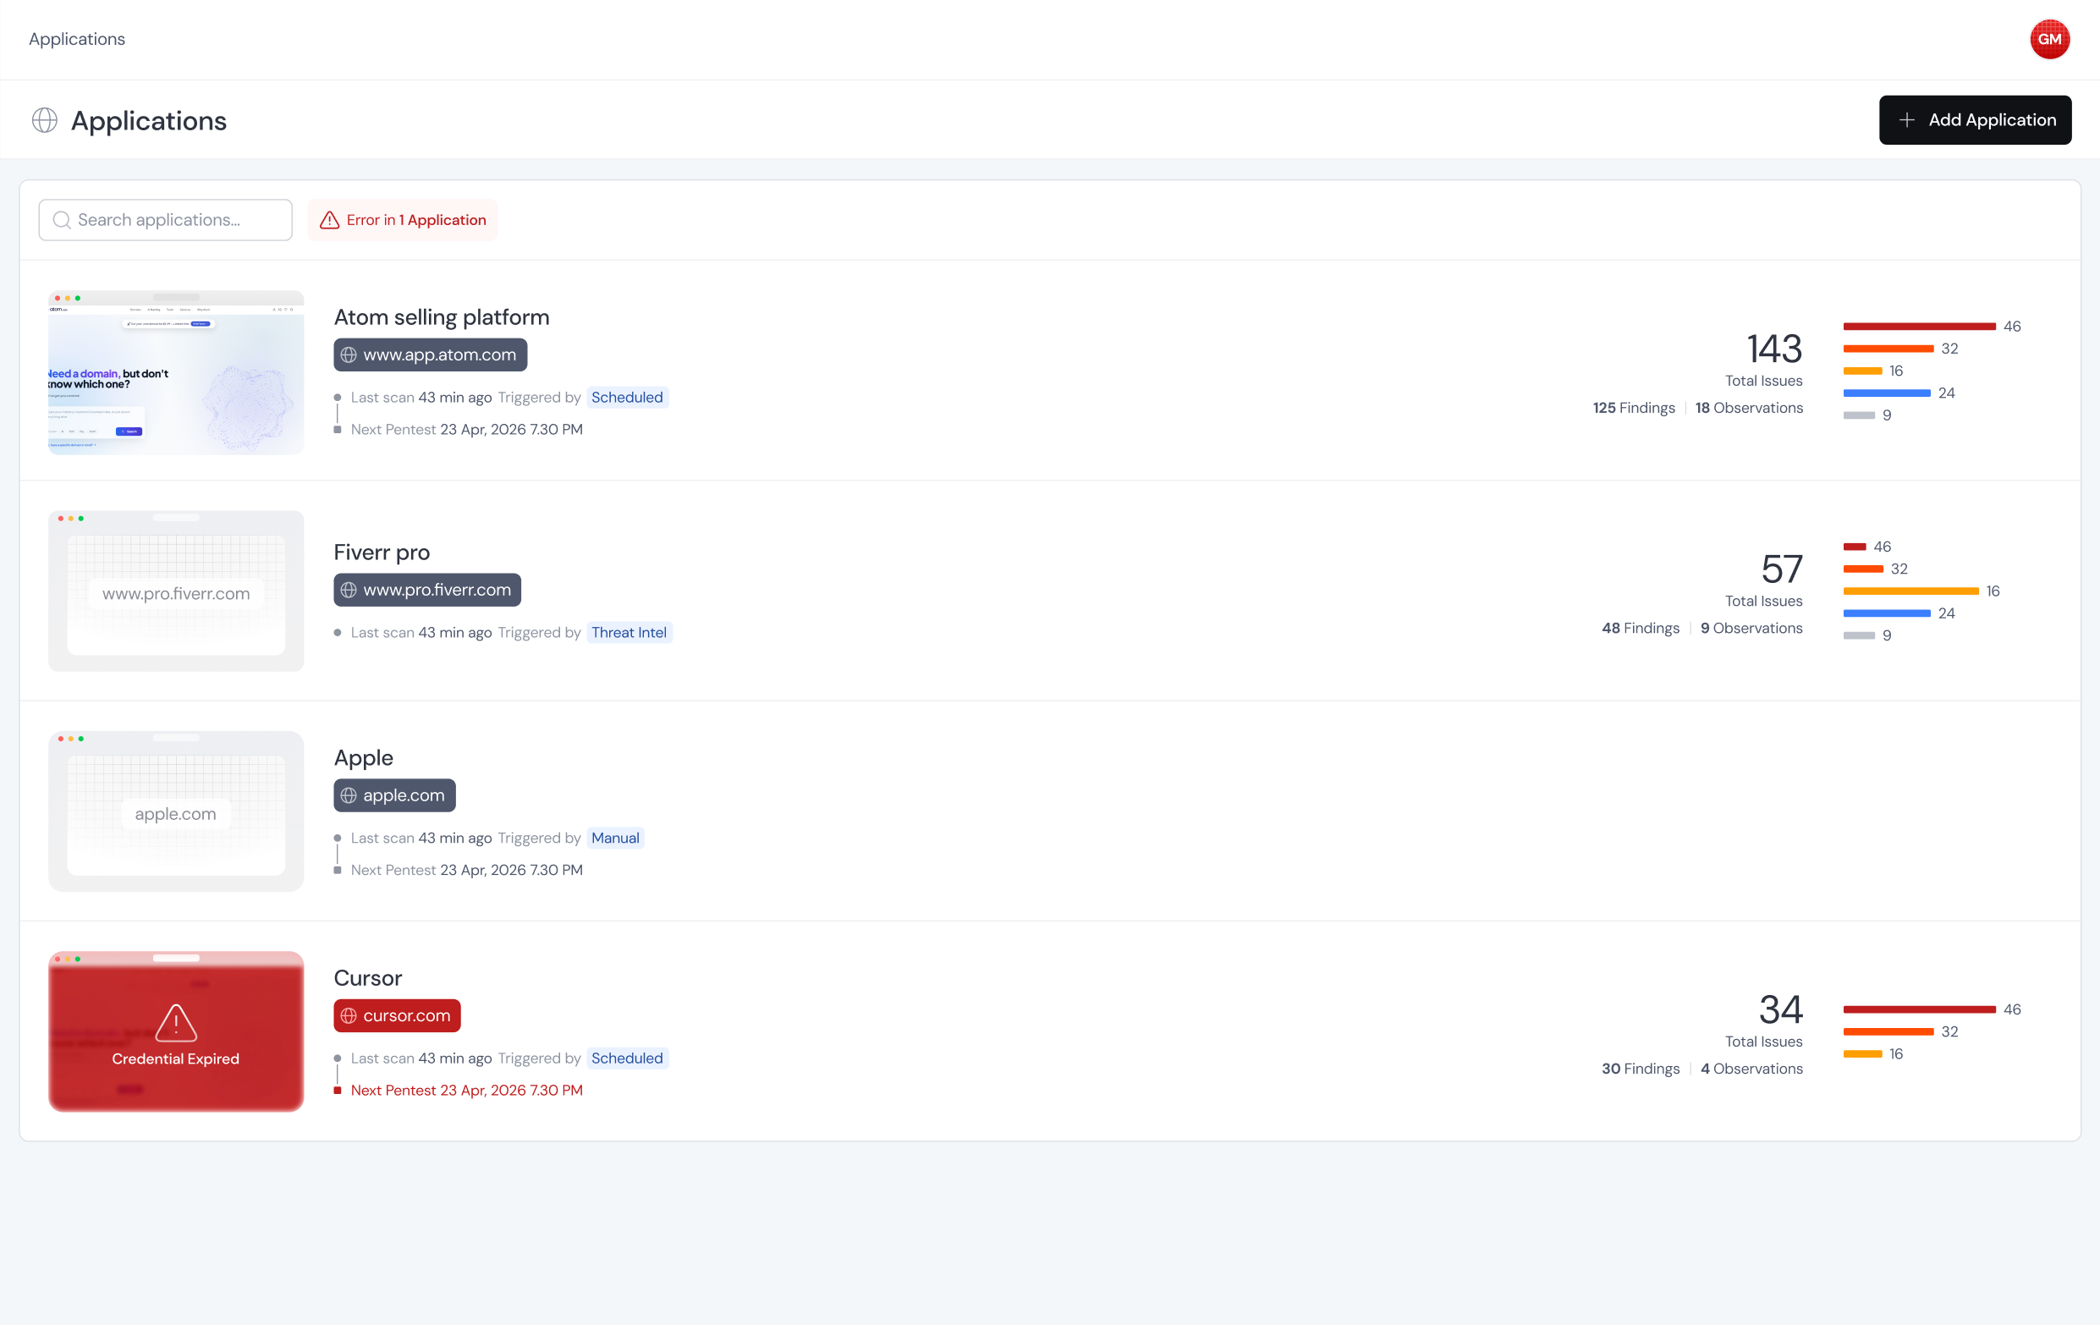This screenshot has width=2100, height=1325.
Task: Click the Threat Intel trigger tag
Action: [629, 633]
